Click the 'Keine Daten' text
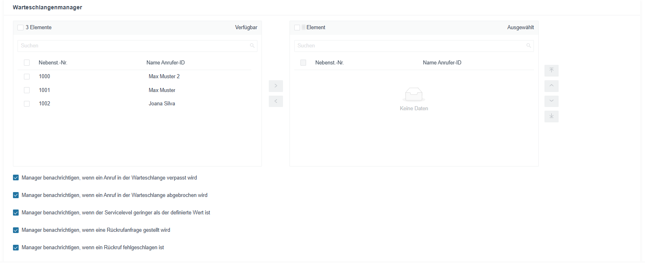 (414, 108)
